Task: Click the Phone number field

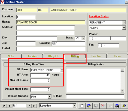Action: click(99, 38)
